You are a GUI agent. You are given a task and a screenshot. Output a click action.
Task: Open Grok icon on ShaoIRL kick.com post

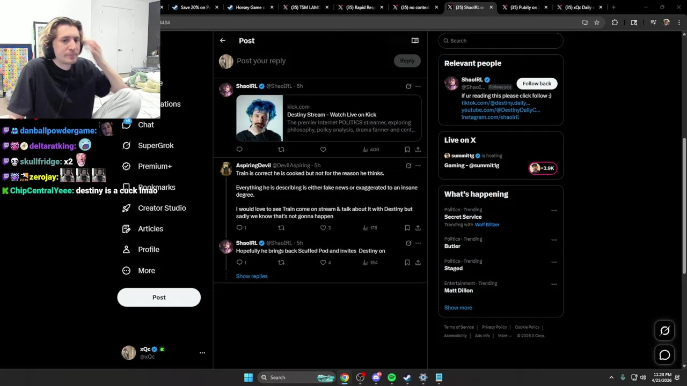coord(408,86)
